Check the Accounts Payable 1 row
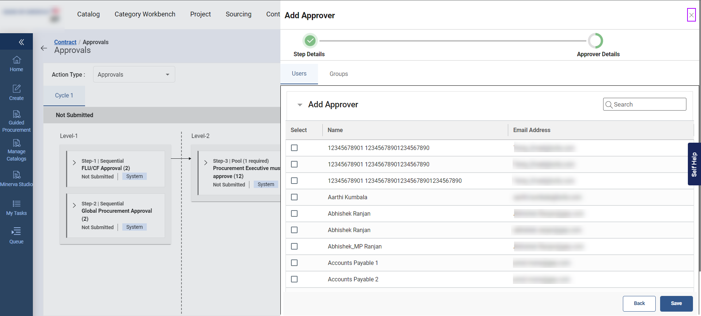The width and height of the screenshot is (701, 316). tap(294, 263)
